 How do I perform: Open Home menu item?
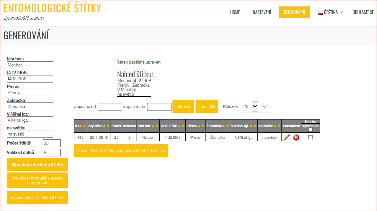pos(235,13)
